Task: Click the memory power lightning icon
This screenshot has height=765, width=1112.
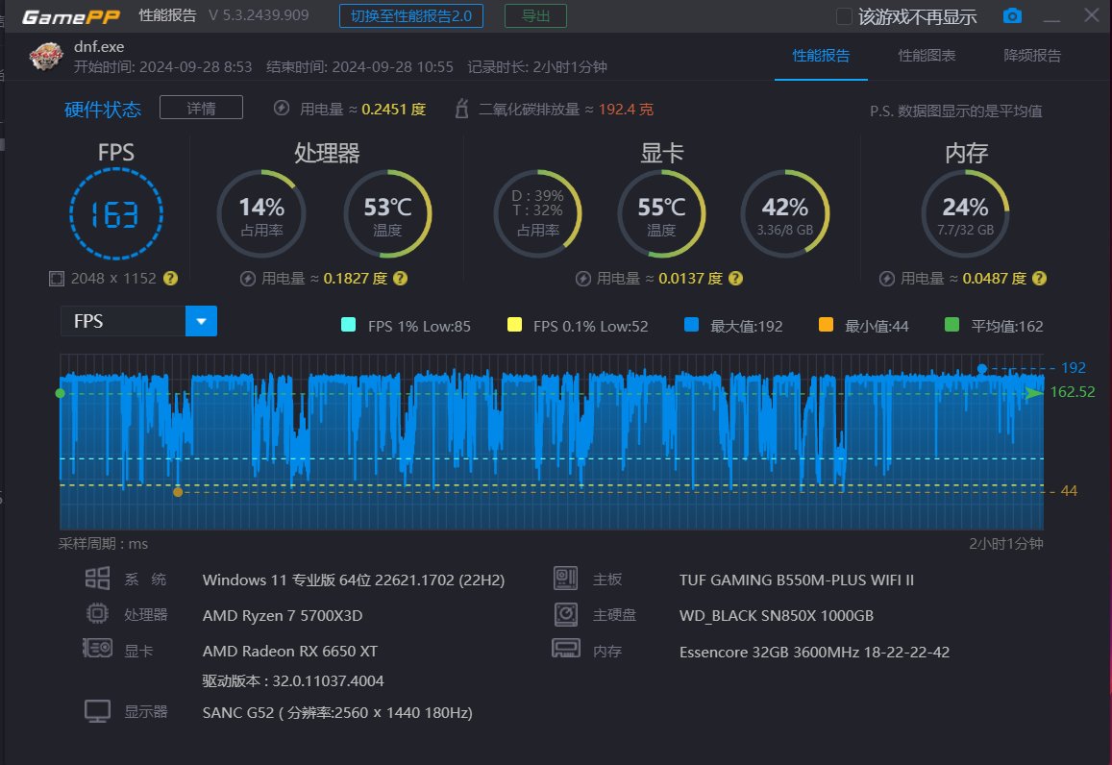Action: pyautogui.click(x=886, y=279)
